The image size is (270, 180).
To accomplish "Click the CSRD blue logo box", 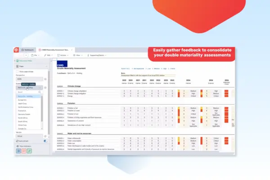I will click(62, 64).
